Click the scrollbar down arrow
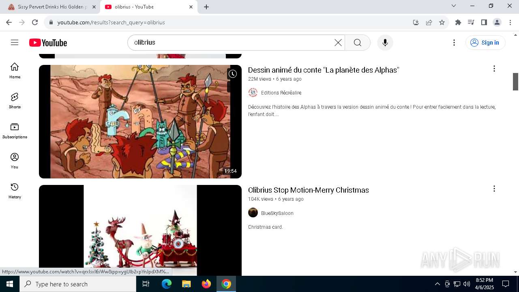The width and height of the screenshot is (519, 292). coord(515,272)
